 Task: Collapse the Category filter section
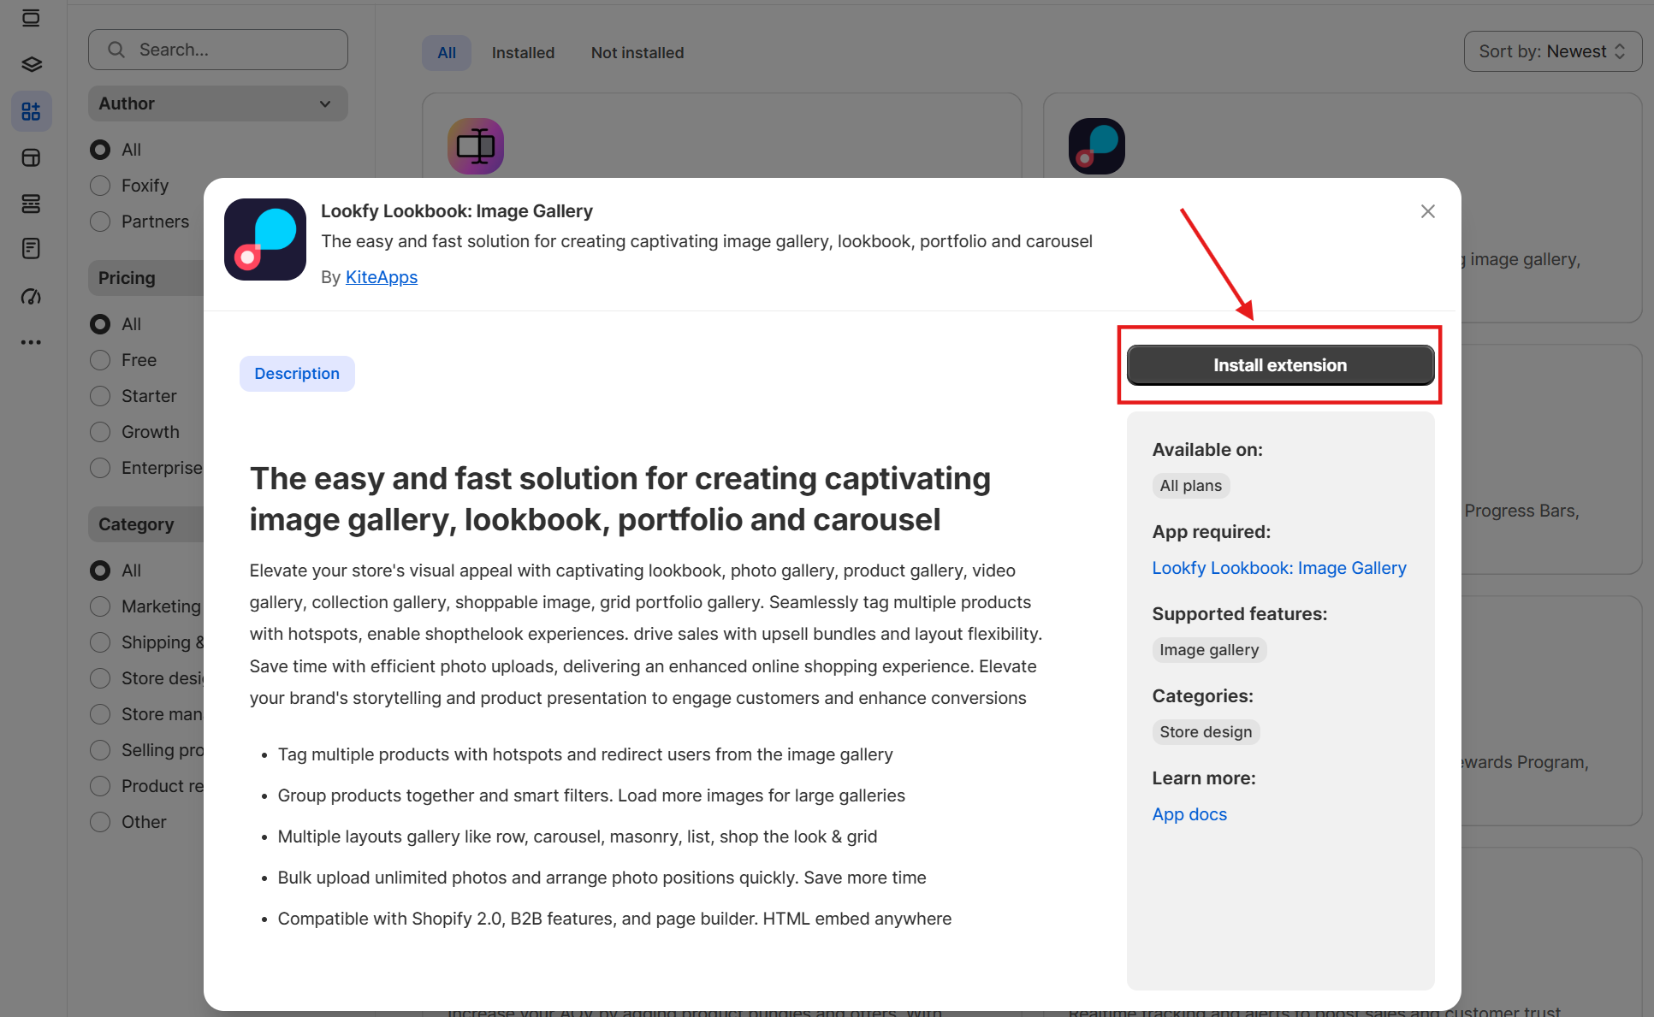click(x=146, y=524)
